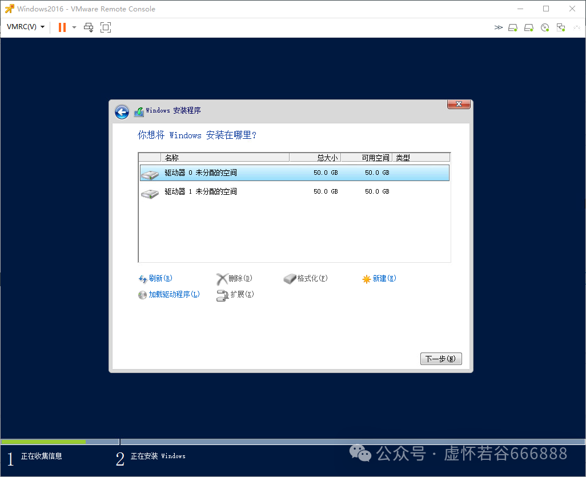Screen dimensions: 586x477
Task: Click the 50.0 GB free space of Drive 0
Action: pyautogui.click(x=377, y=173)
